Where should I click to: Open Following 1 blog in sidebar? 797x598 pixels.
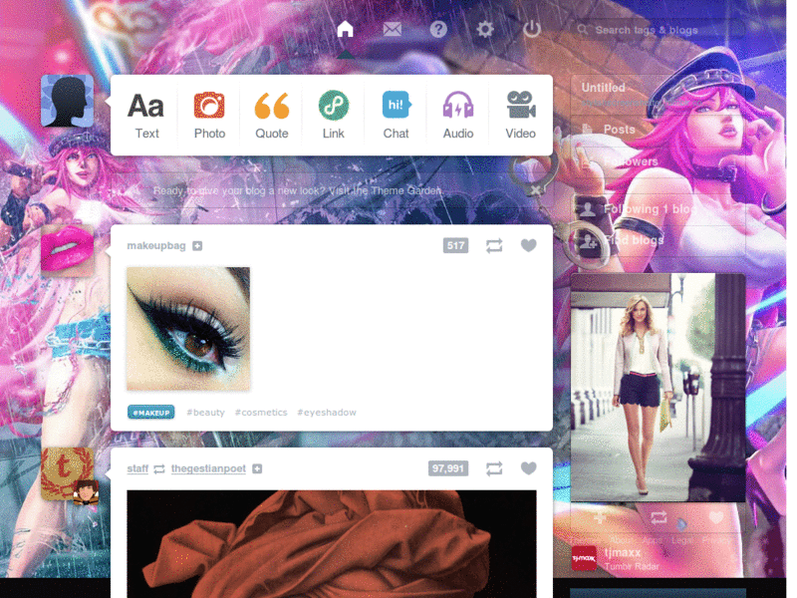659,208
